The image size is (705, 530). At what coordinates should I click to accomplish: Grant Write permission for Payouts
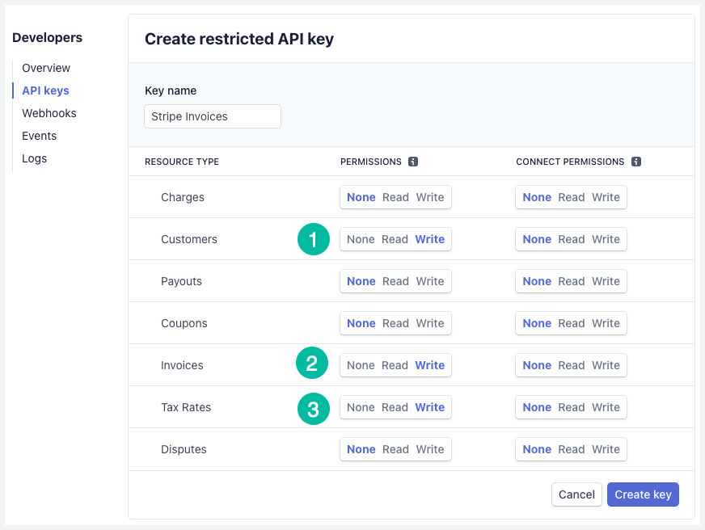[429, 281]
